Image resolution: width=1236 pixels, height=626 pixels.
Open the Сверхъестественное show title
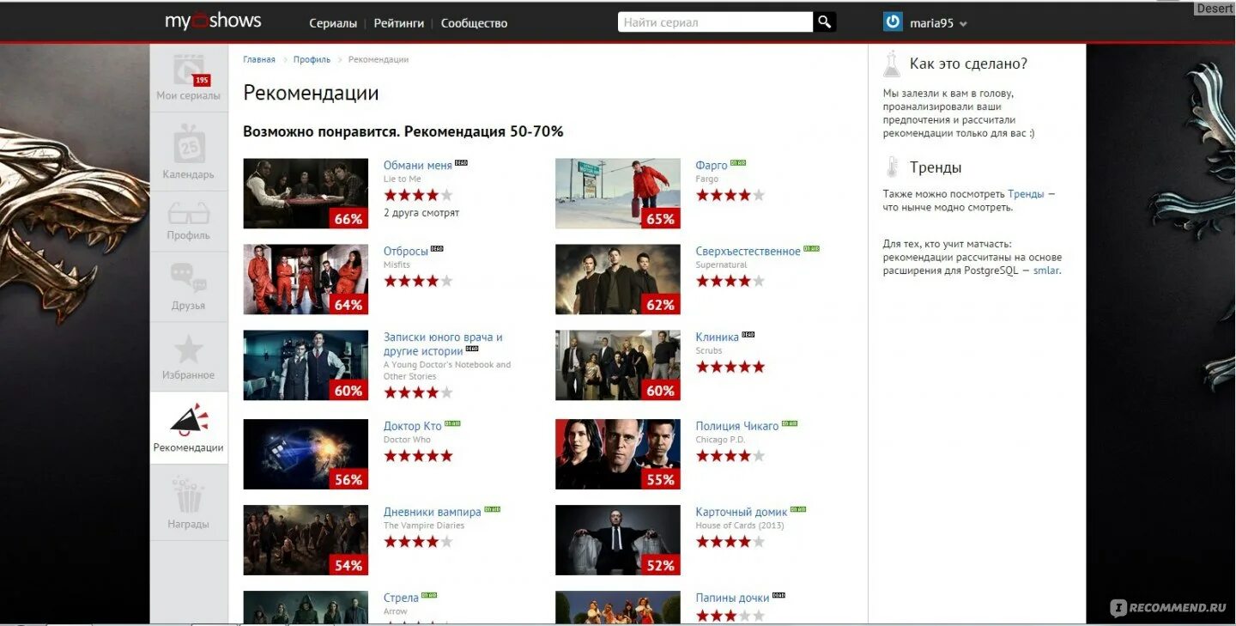coord(748,251)
